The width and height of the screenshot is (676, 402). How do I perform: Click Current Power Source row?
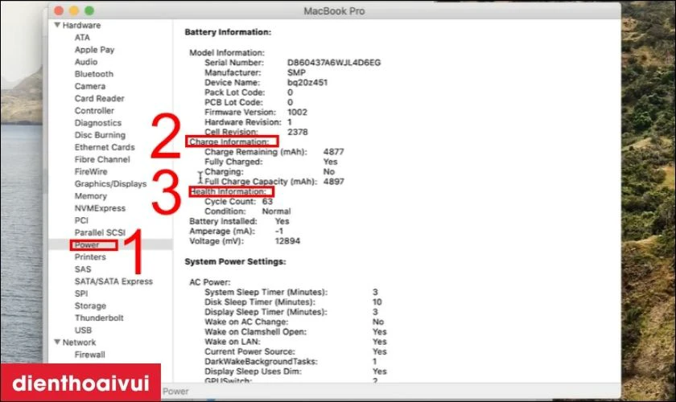295,351
